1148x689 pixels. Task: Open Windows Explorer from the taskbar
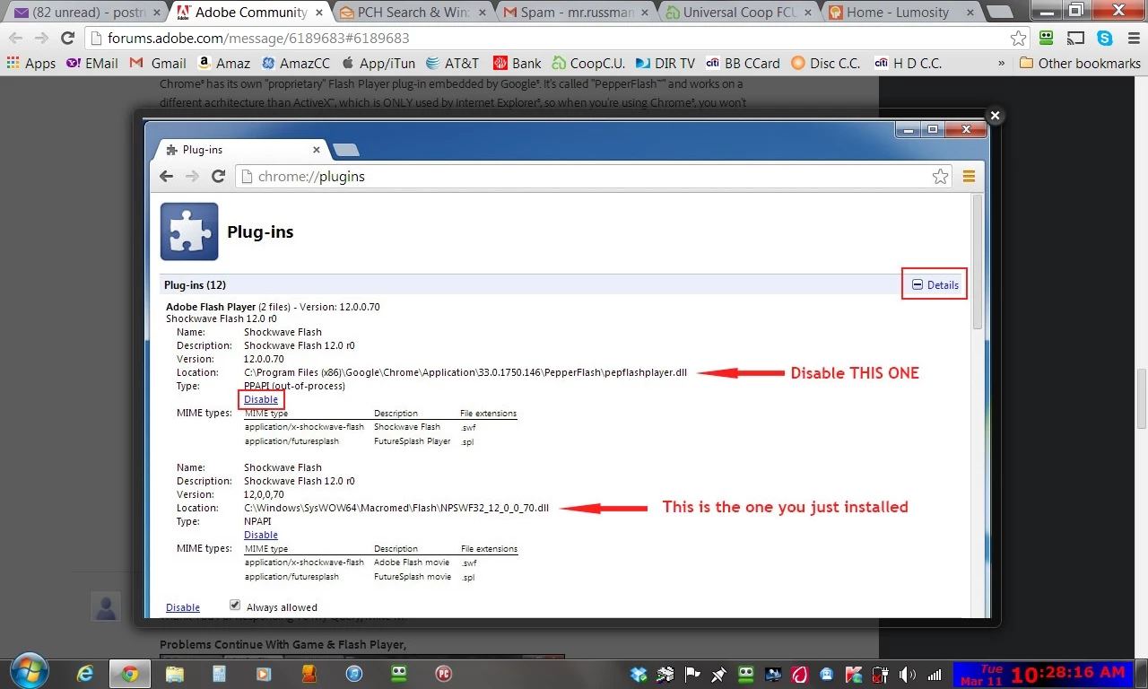[174, 673]
